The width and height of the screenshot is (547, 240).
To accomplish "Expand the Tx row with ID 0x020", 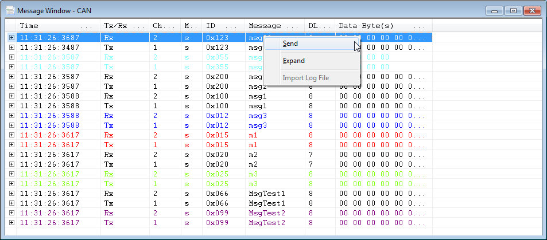I will (11, 164).
